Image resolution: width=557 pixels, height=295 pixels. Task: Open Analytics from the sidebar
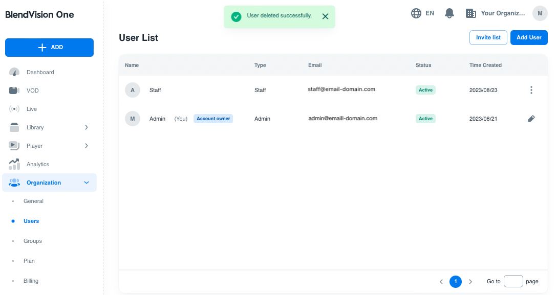(37, 164)
